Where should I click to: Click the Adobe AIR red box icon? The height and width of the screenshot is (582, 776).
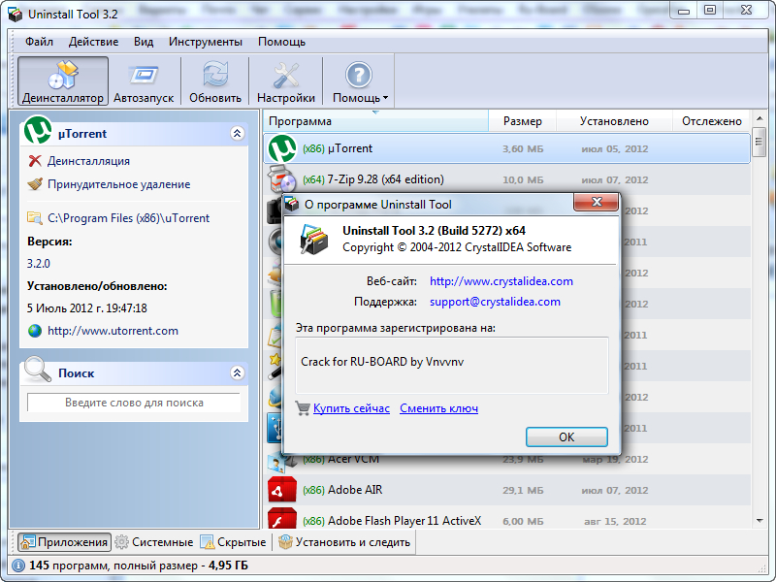pos(282,490)
